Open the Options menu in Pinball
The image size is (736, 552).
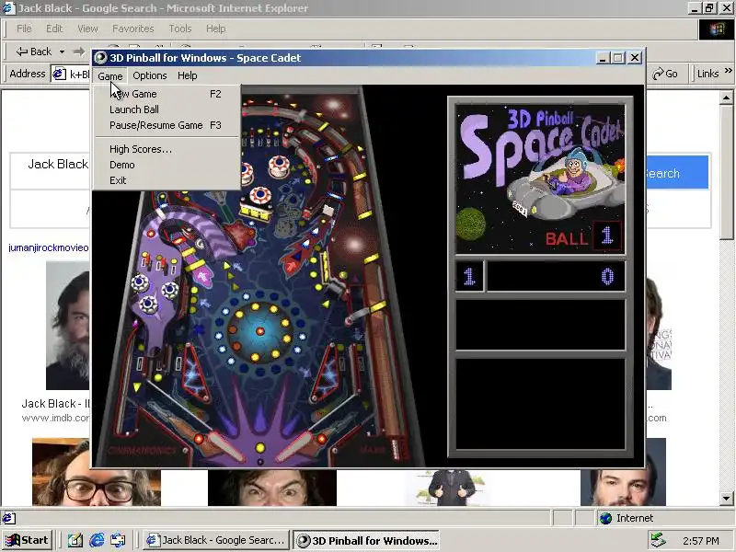(x=149, y=75)
